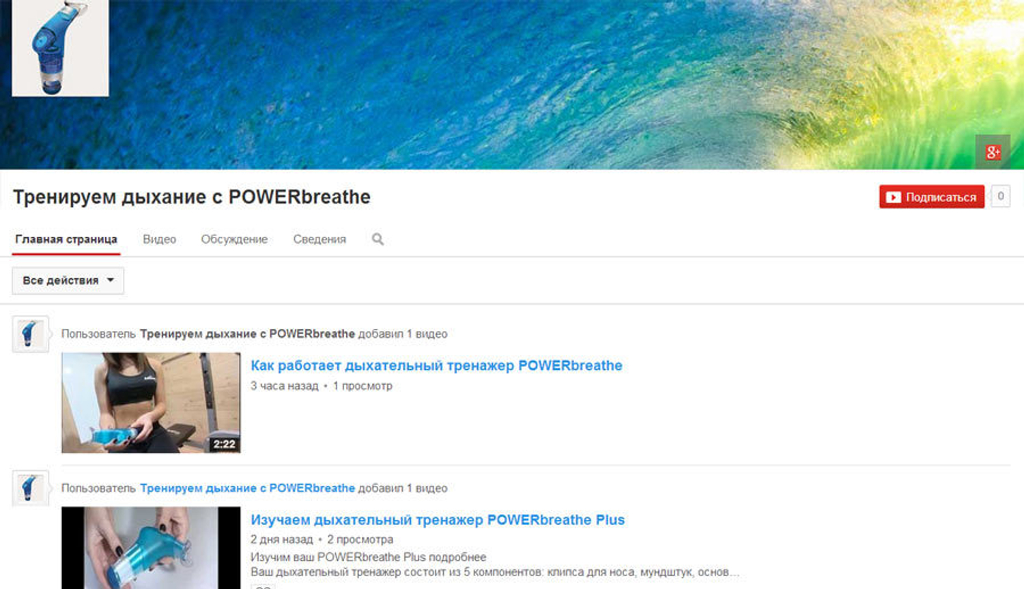Open the Обсуждение tab
The width and height of the screenshot is (1024, 589).
tap(234, 240)
